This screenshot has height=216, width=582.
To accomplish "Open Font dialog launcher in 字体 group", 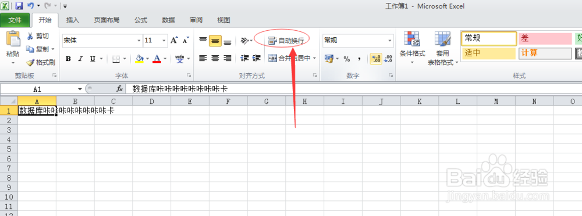I will coord(189,75).
